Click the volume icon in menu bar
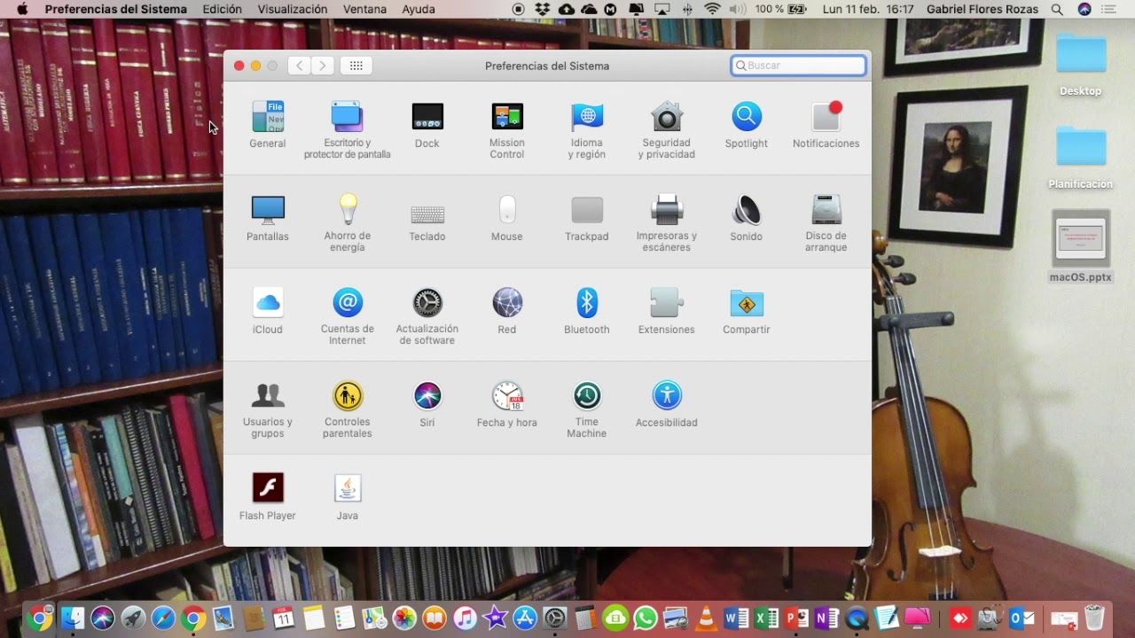This screenshot has width=1135, height=638. point(737,9)
